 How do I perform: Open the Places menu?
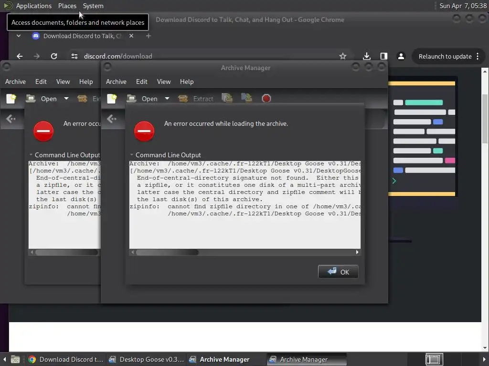pos(67,6)
